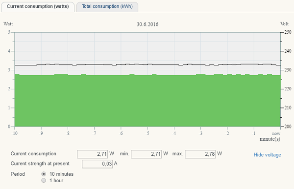
Task: Click the 240 volt axis value
Action: click(x=288, y=51)
